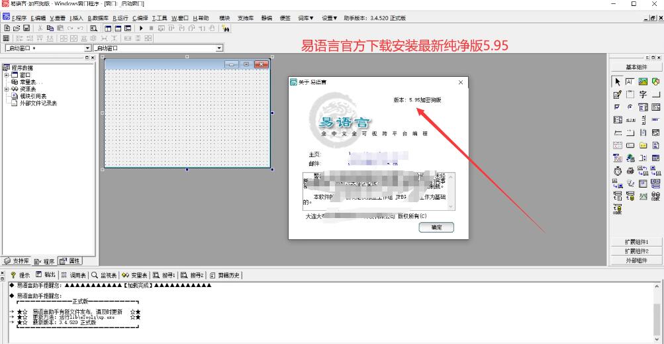Viewport: 664px width, 344px height.
Task: Click the Find magnifier toolbar icon
Action: pyautogui.click(x=93, y=28)
